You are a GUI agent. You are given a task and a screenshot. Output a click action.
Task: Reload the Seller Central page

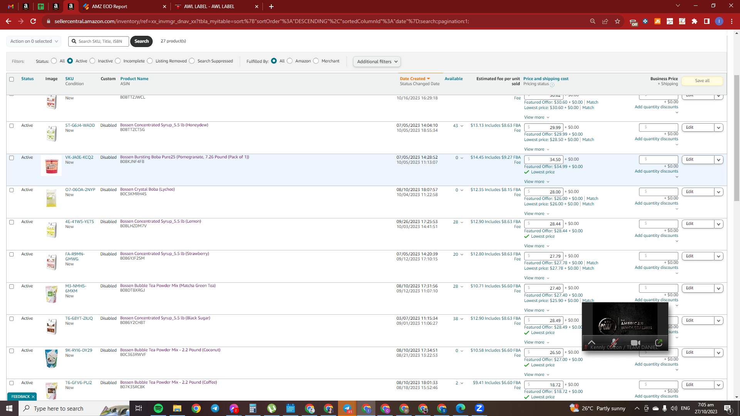[x=33, y=21]
